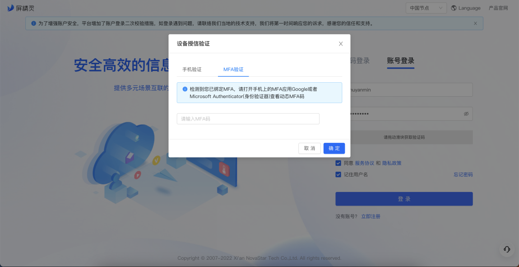Click the info icon in top banner

(33, 23)
